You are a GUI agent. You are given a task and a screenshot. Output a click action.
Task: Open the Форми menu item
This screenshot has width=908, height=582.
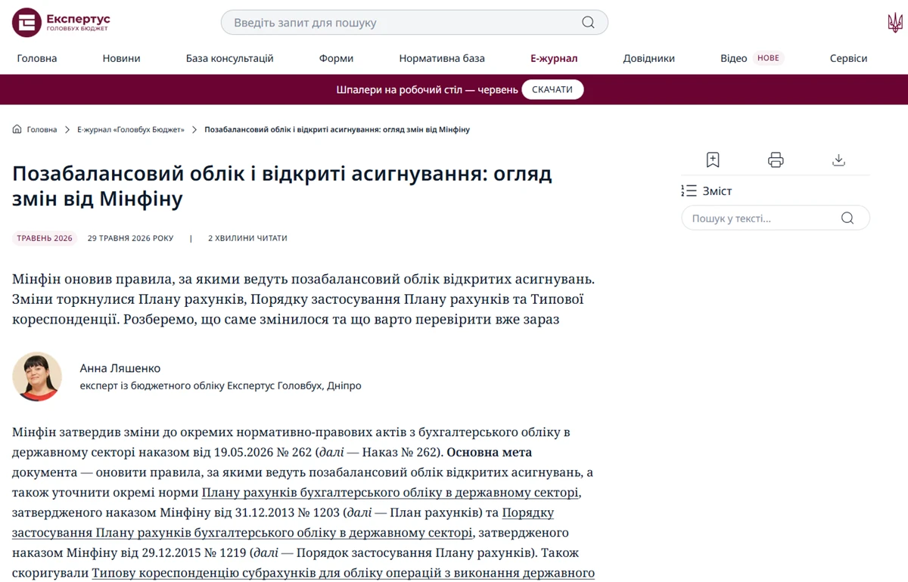tap(336, 58)
